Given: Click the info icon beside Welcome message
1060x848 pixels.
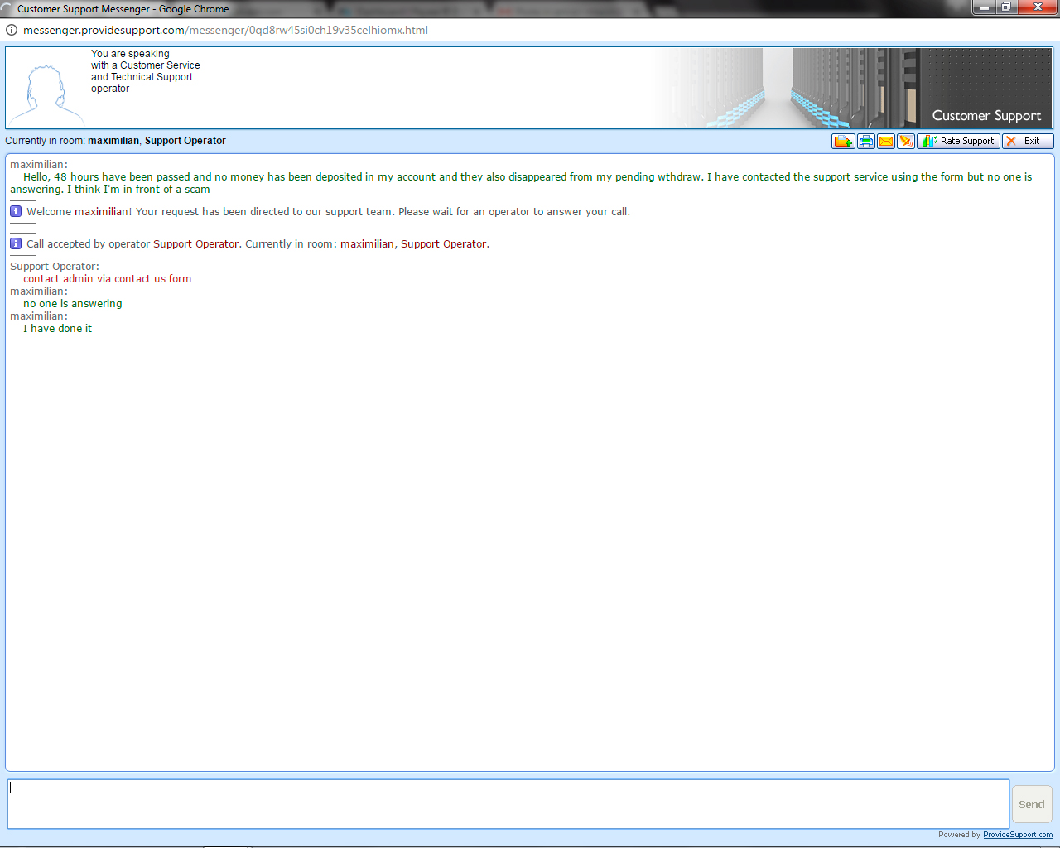Looking at the screenshot, I should click(16, 211).
